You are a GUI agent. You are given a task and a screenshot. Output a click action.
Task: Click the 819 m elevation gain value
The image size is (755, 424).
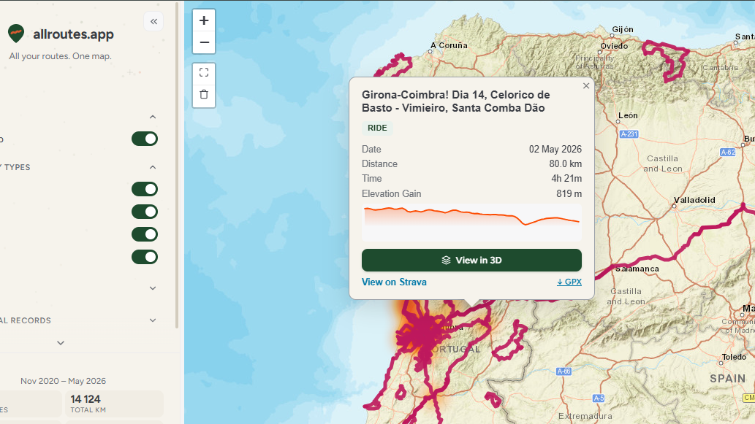(569, 193)
